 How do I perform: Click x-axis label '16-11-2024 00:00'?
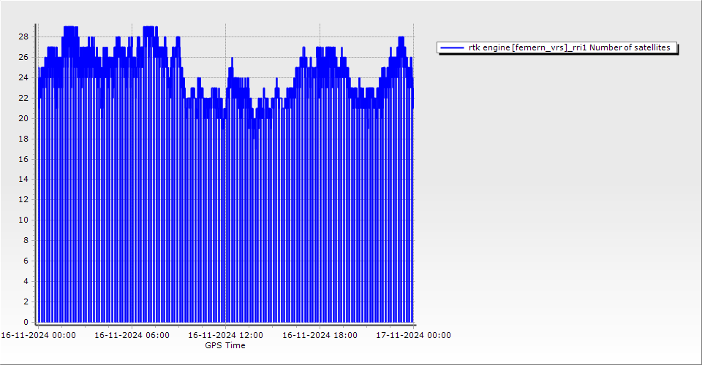(x=37, y=336)
